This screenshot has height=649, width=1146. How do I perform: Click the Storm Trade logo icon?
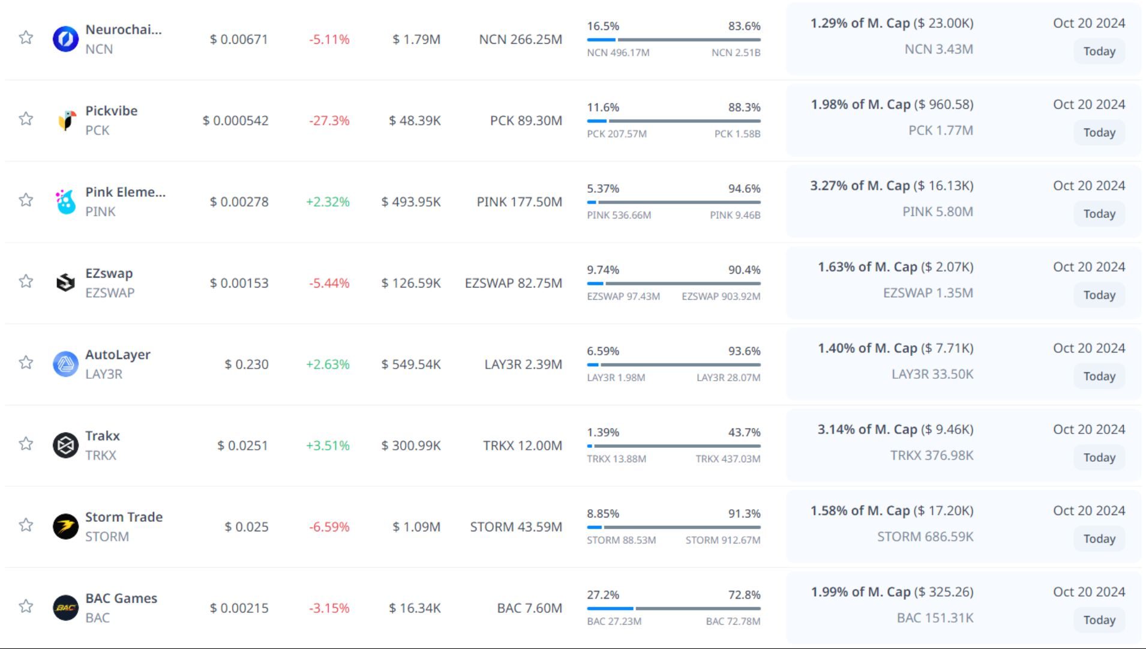pyautogui.click(x=65, y=527)
